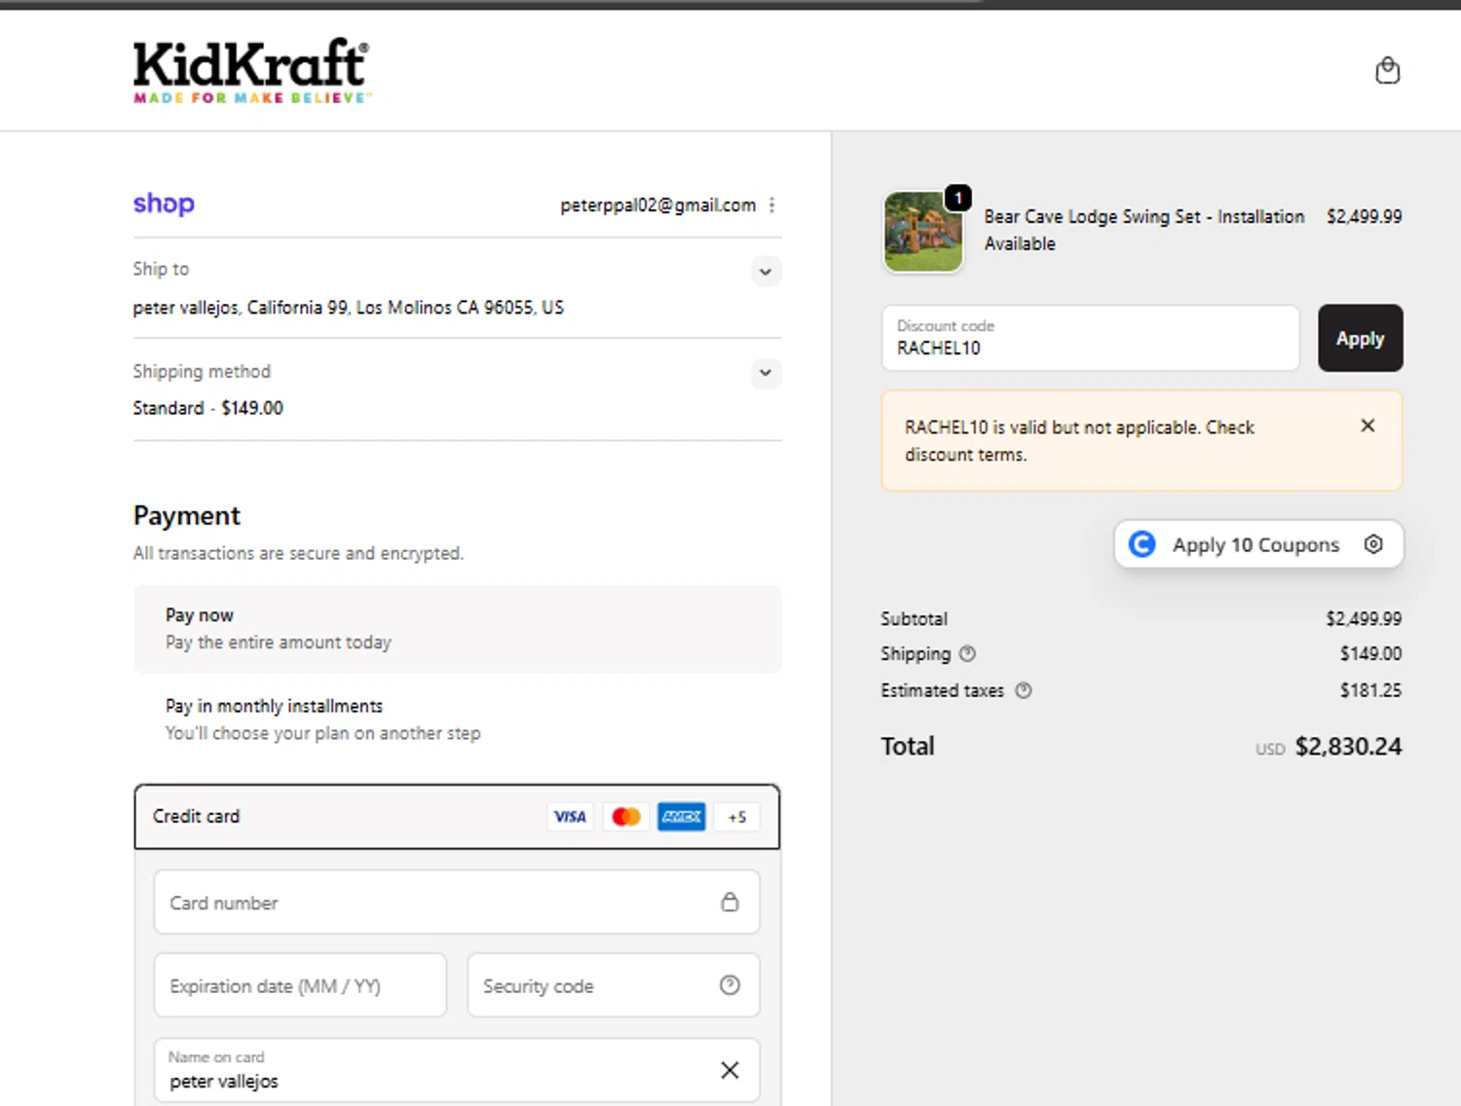Image resolution: width=1461 pixels, height=1106 pixels.
Task: Focus the Discount code field
Action: 1090,338
